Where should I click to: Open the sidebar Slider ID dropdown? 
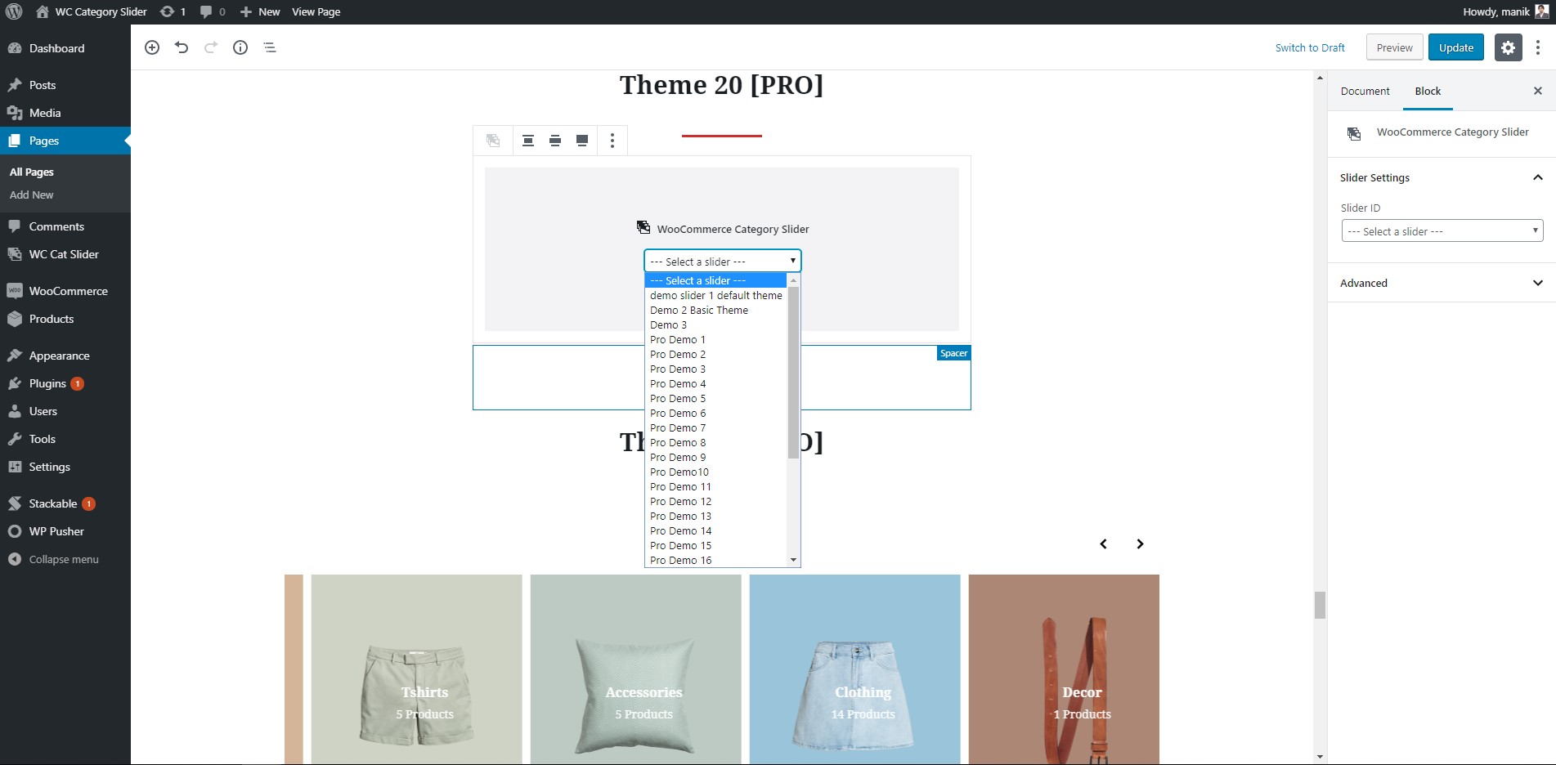coord(1442,231)
